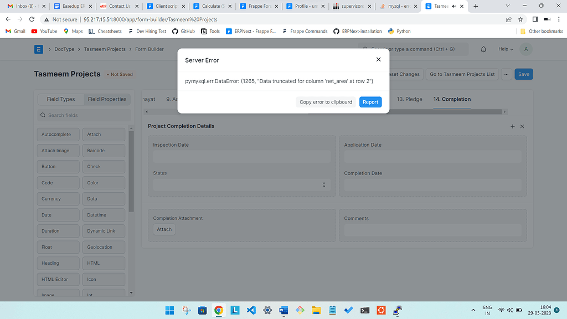Click the search magnifier in the fields search box
Screen dimensions: 567x319
click(x=43, y=115)
